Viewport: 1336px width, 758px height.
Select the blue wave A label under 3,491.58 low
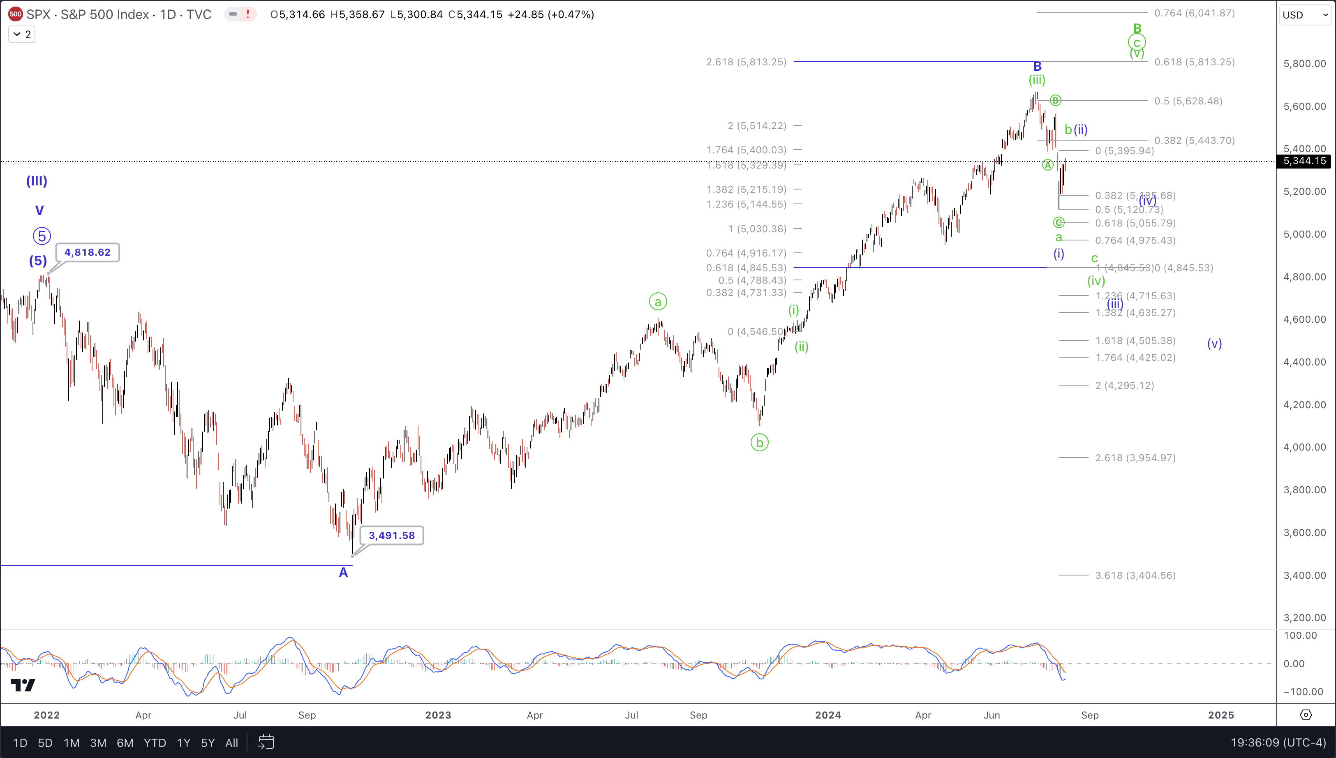click(x=344, y=573)
